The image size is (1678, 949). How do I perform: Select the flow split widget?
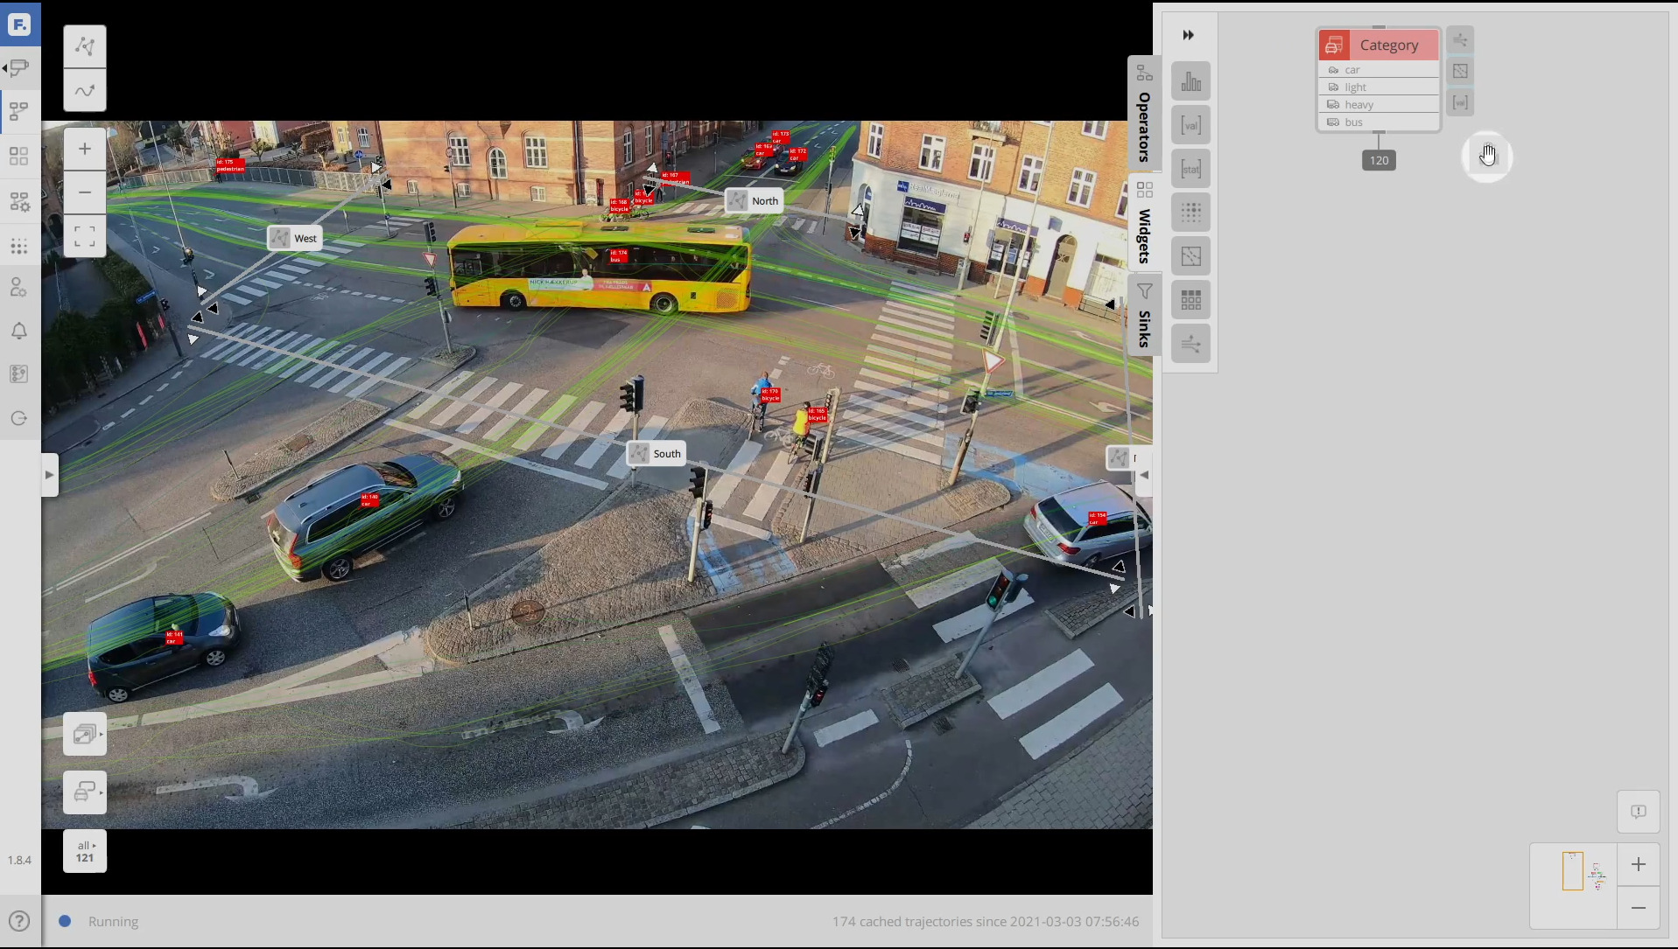(1190, 343)
